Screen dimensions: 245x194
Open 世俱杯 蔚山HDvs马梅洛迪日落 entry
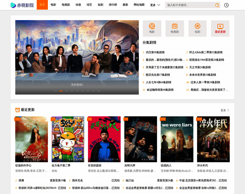(94, 188)
